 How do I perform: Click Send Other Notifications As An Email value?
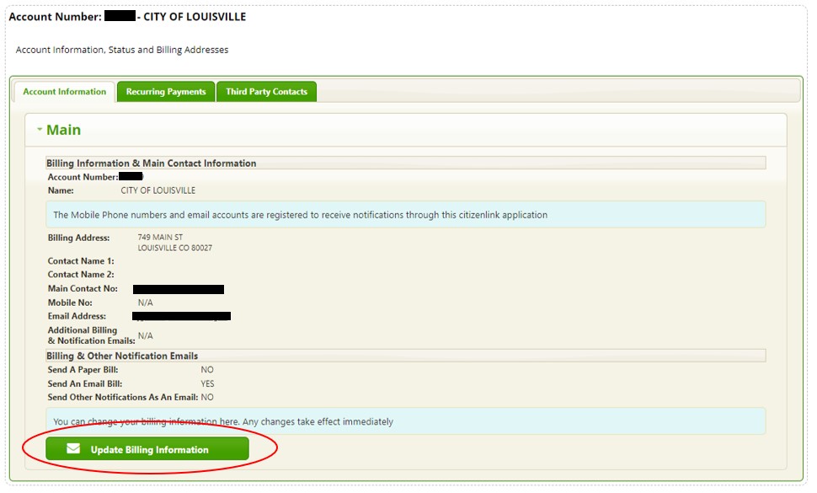(207, 397)
